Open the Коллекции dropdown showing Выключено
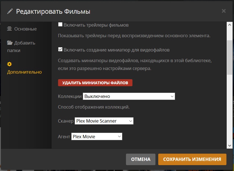Viewport: 234px width, 171px height. click(129, 96)
